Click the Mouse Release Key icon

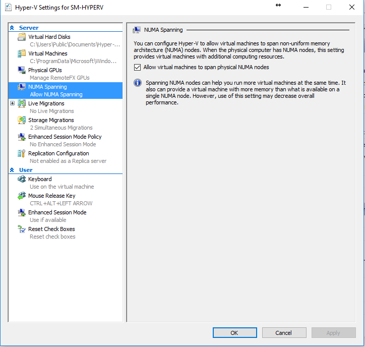click(22, 196)
